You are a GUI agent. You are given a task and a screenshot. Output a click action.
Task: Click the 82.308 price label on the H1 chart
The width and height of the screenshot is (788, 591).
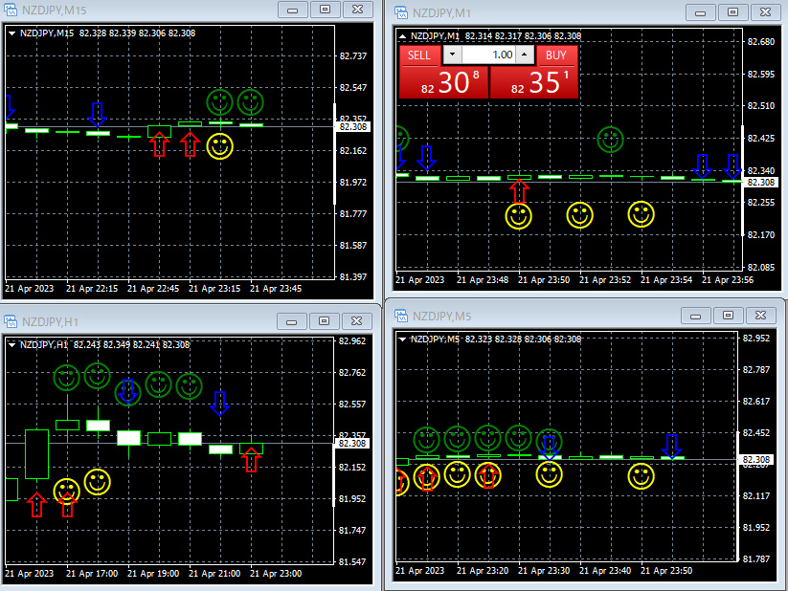coord(351,444)
